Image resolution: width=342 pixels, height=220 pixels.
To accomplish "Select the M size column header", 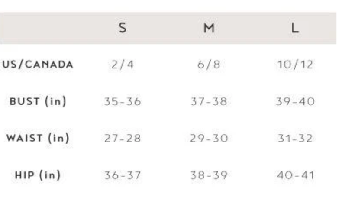I will click(209, 28).
